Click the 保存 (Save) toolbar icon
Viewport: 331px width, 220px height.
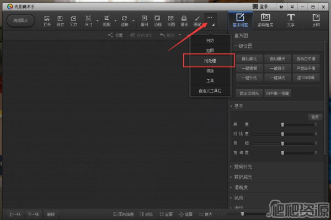coord(61,21)
